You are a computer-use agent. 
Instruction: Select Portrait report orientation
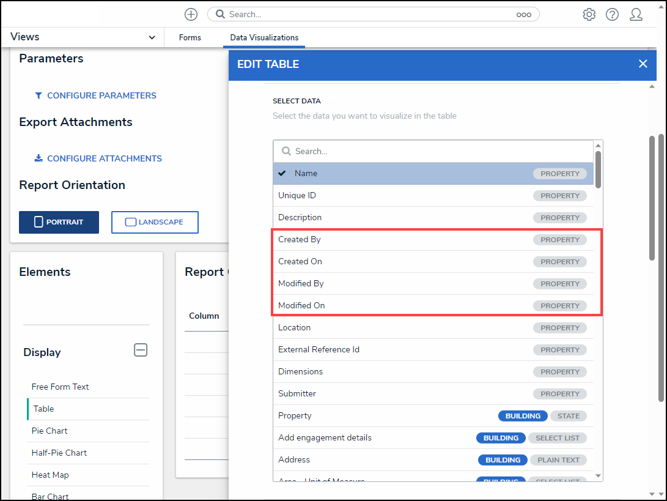click(59, 222)
